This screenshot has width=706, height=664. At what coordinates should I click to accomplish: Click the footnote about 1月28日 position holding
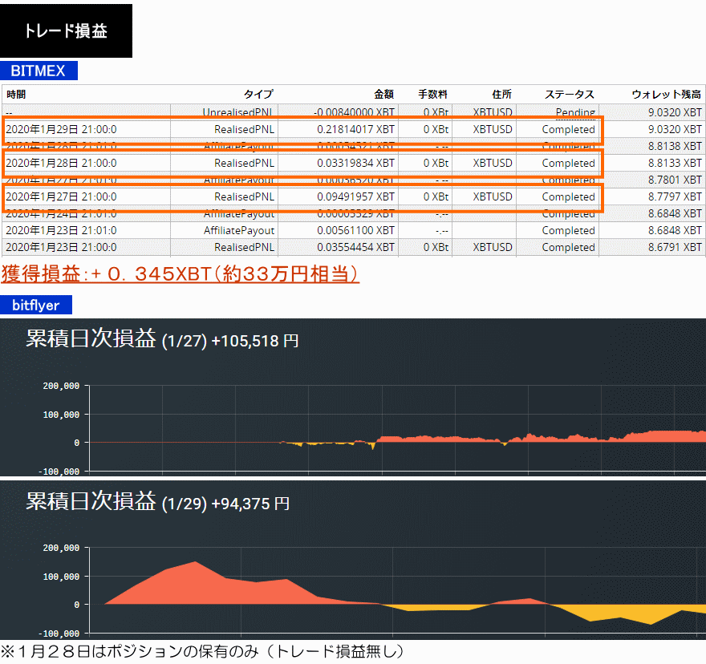click(x=202, y=650)
